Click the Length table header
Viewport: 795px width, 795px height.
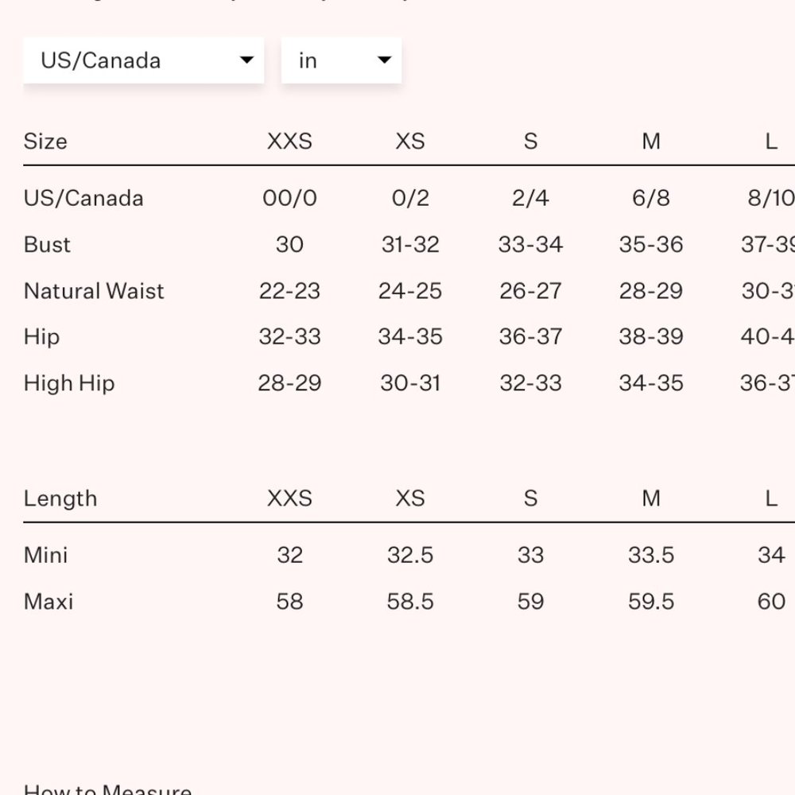pyautogui.click(x=60, y=499)
